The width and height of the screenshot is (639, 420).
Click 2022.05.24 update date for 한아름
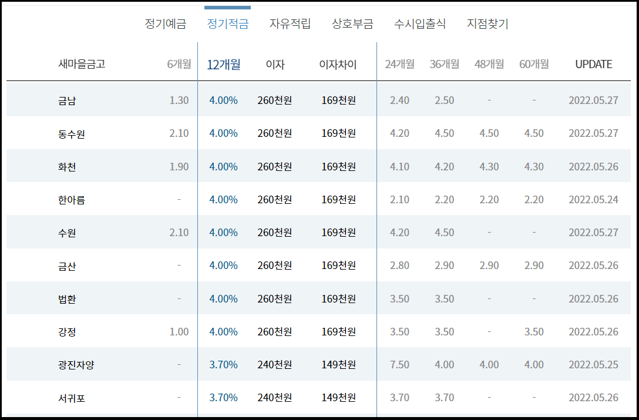(x=594, y=199)
